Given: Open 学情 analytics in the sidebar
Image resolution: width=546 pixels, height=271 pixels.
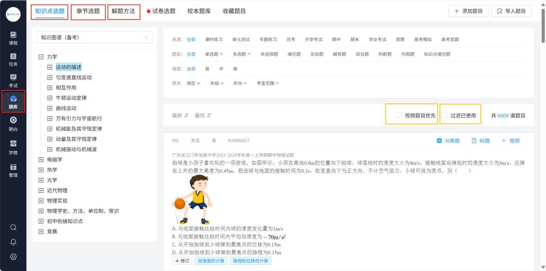Looking at the screenshot, I should [x=13, y=148].
